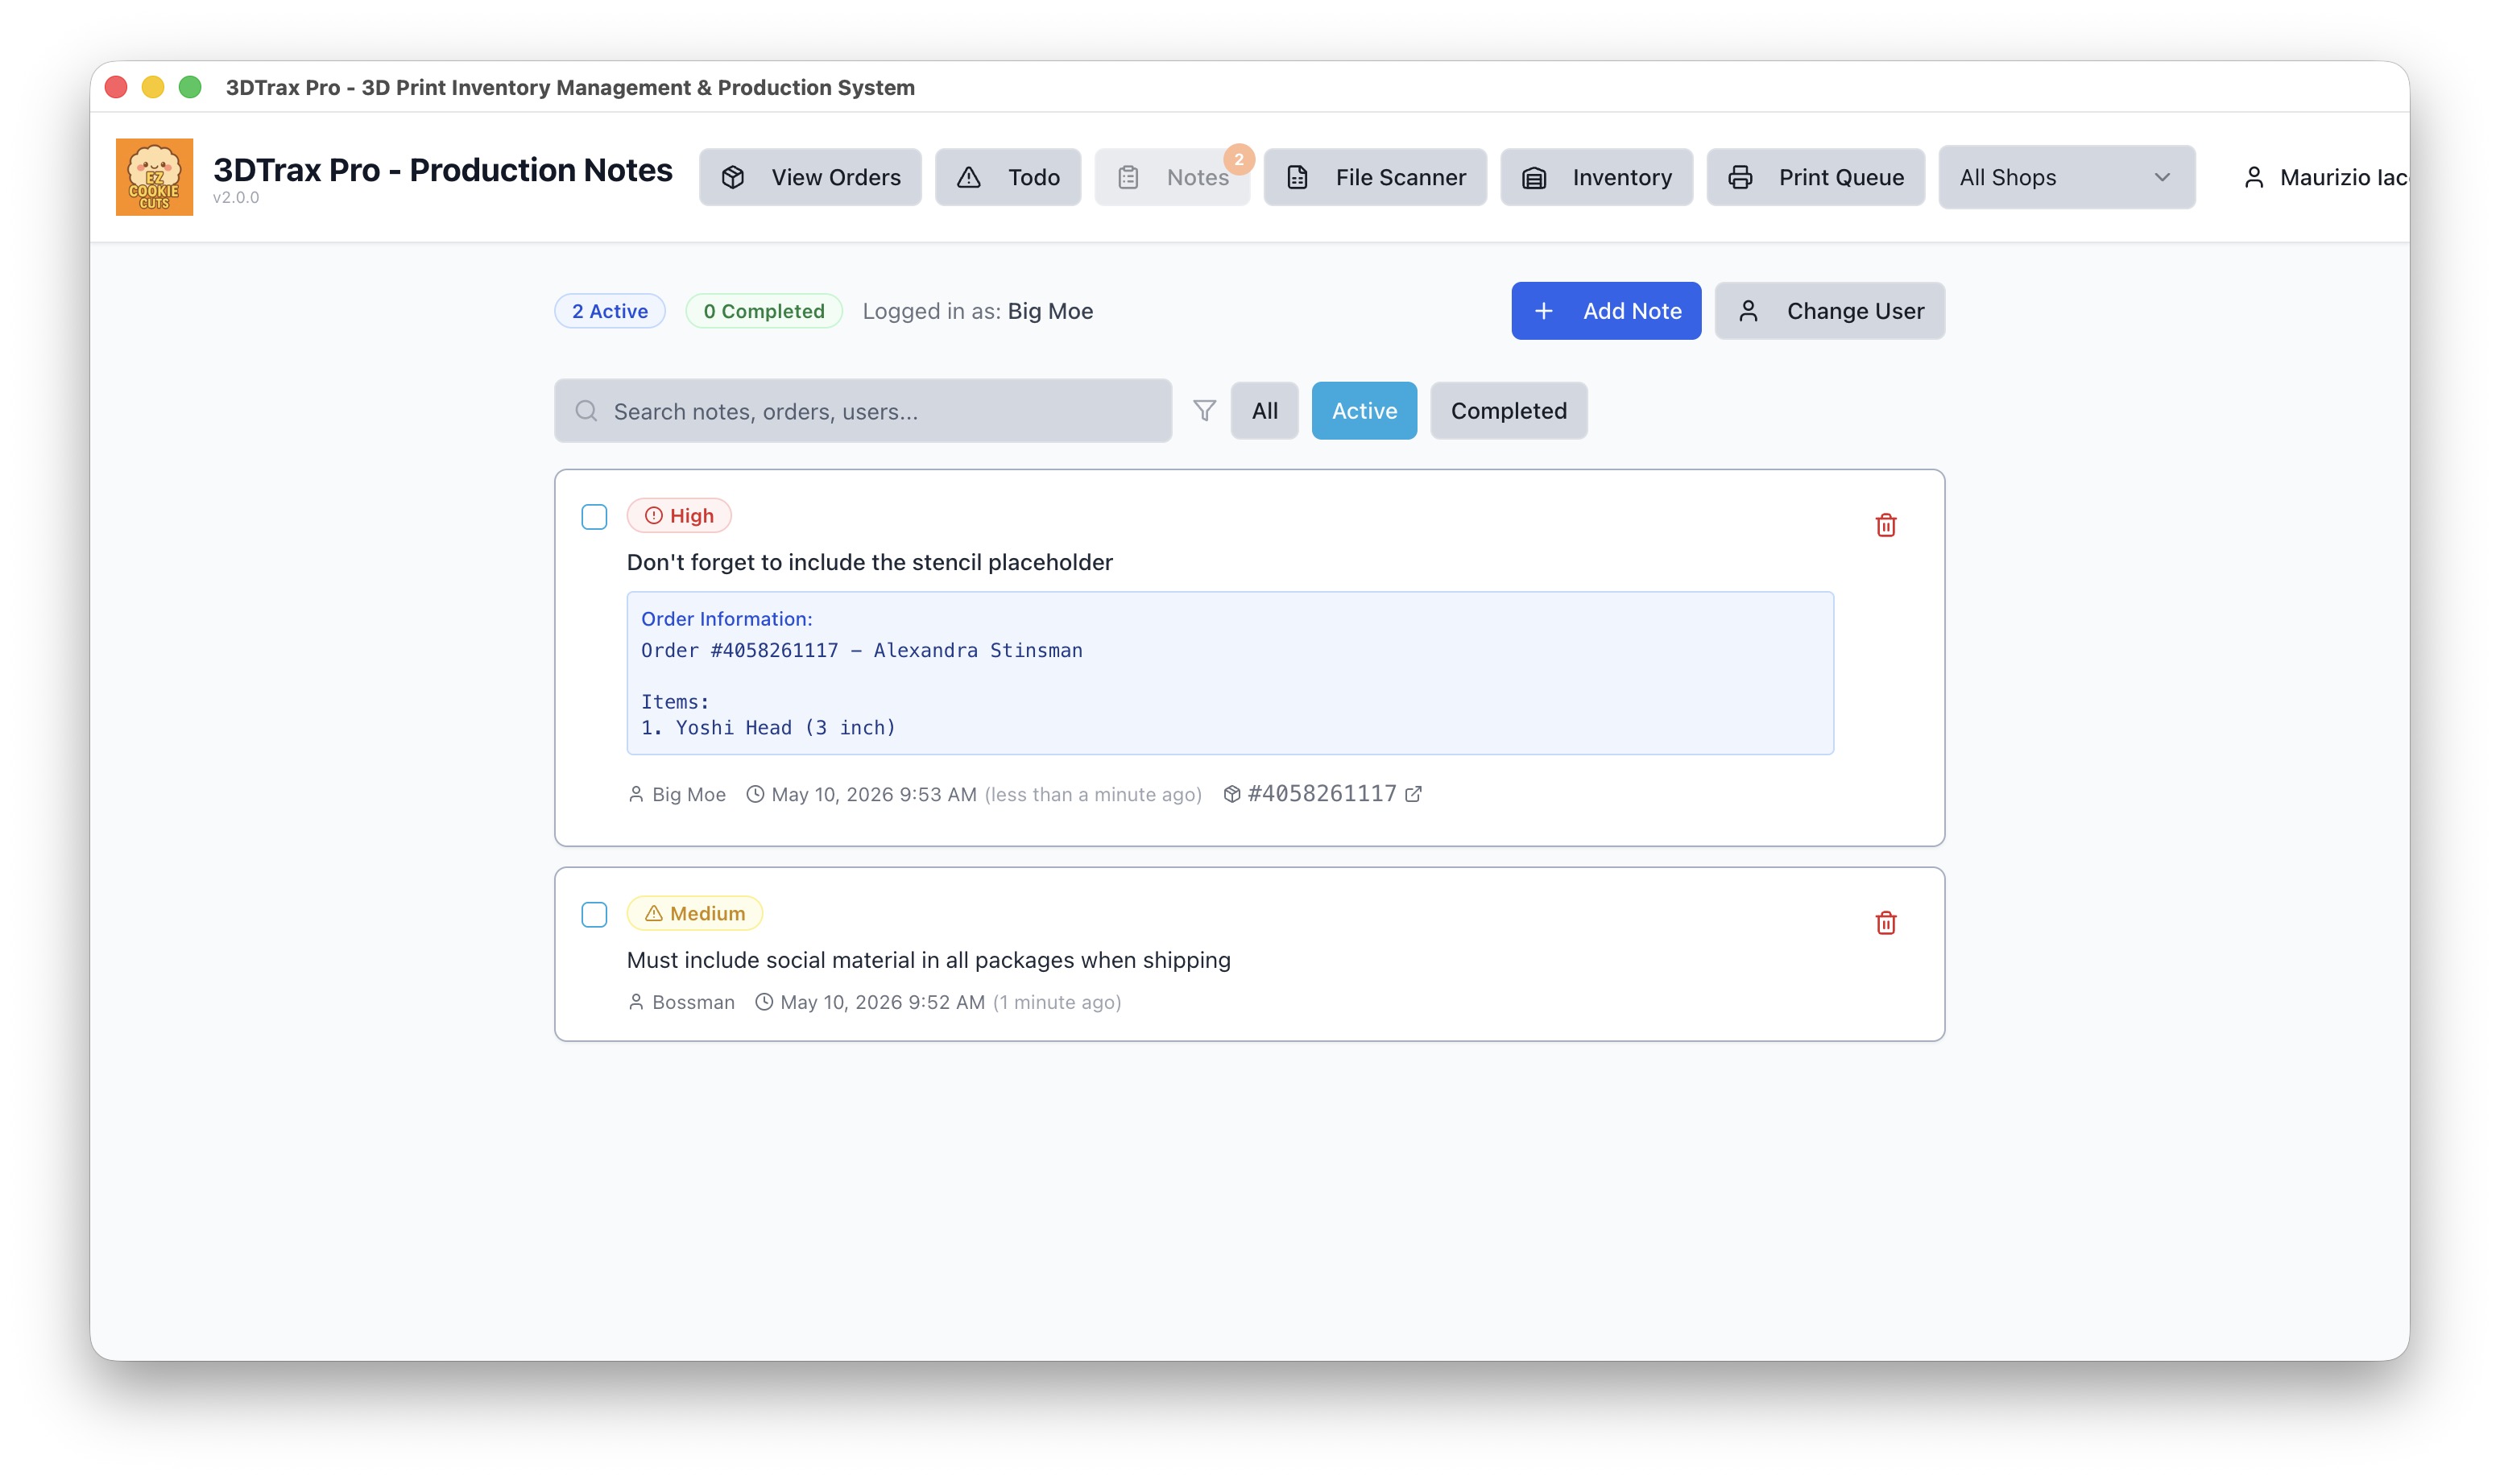Click the note text about stencil placeholder

coord(870,563)
